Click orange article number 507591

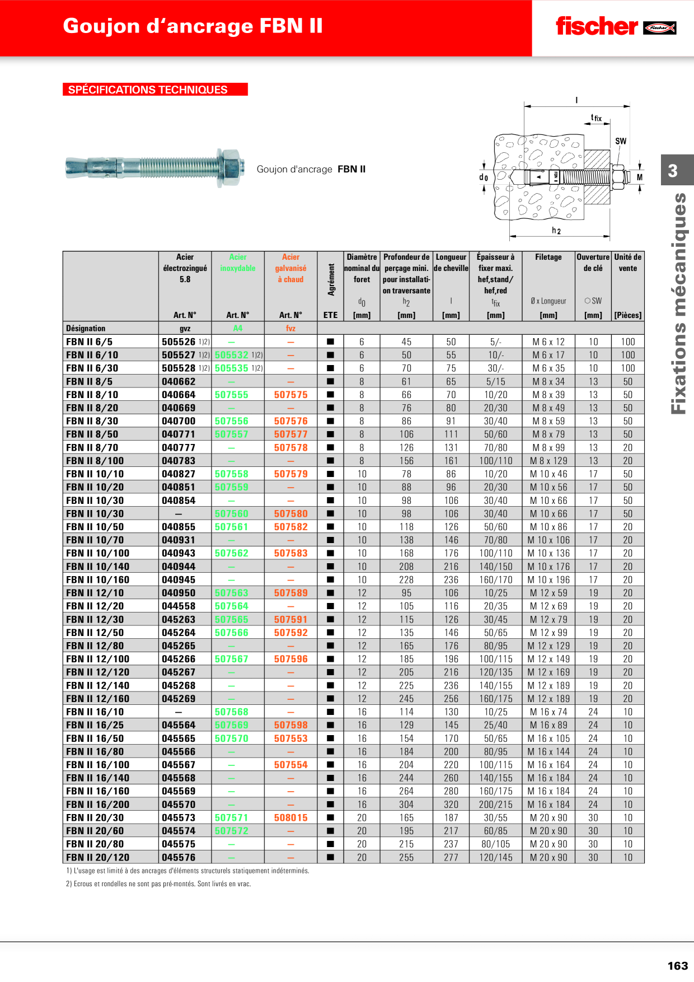pos(291,619)
